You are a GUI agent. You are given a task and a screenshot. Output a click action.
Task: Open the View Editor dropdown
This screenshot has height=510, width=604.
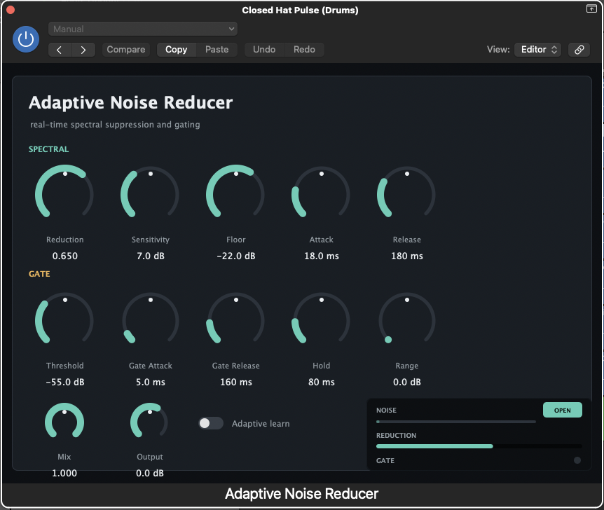pyautogui.click(x=537, y=50)
